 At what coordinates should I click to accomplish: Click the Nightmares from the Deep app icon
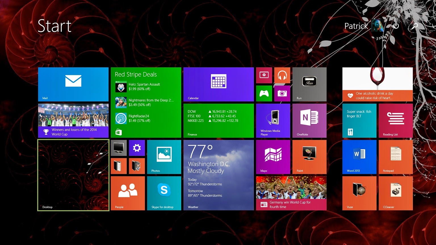coord(121,103)
